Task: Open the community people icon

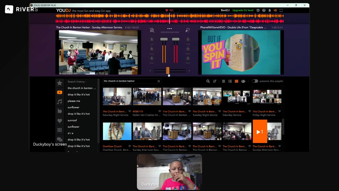Action: (243, 81)
